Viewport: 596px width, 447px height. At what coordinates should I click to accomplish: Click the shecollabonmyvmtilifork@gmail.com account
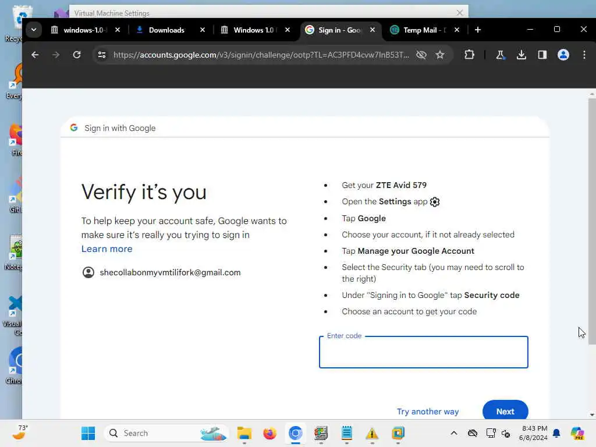(x=162, y=272)
